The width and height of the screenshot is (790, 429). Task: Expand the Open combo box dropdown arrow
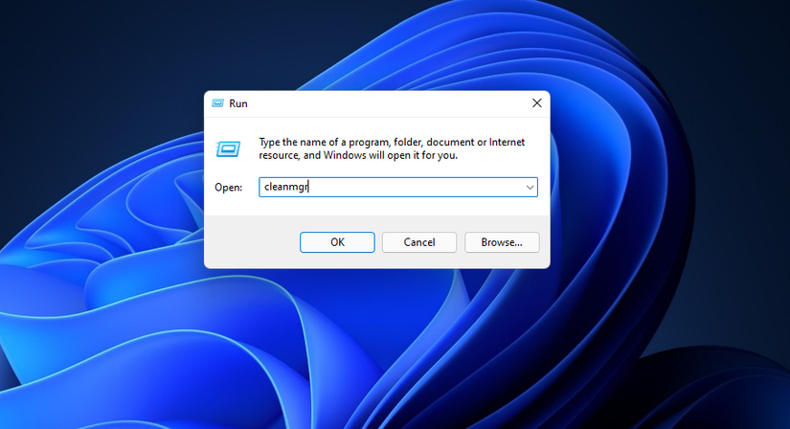530,187
